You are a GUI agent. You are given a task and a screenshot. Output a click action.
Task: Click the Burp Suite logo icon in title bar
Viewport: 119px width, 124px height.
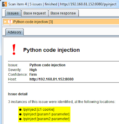(4, 4)
